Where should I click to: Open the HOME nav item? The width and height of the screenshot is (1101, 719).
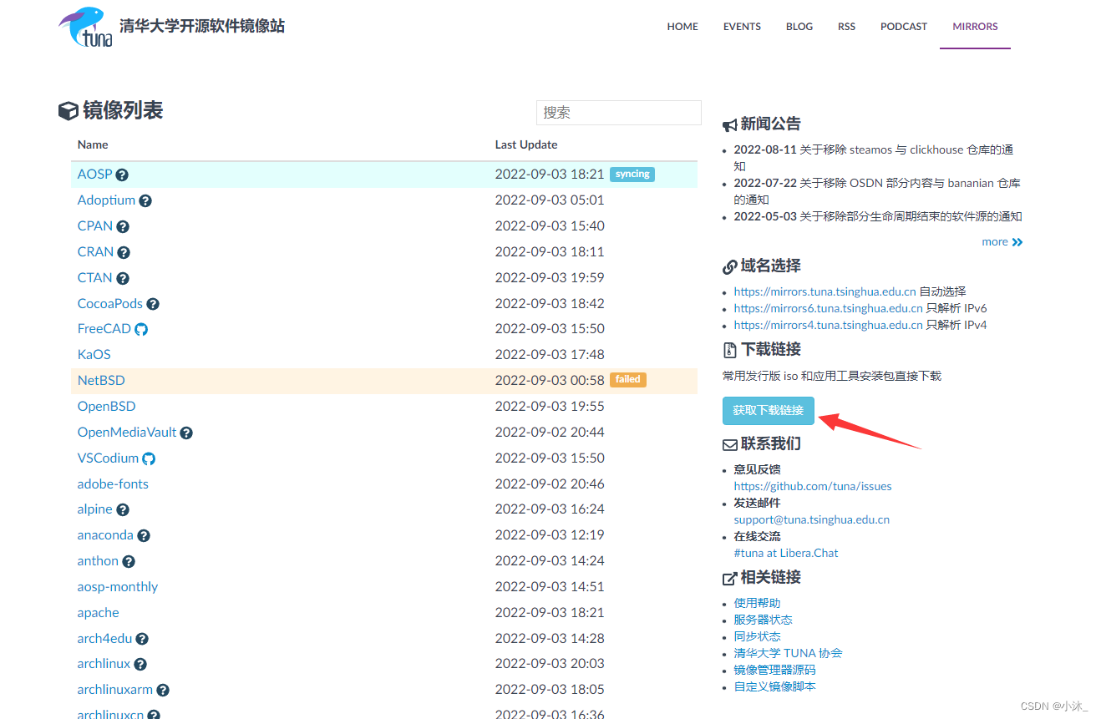pos(682,27)
